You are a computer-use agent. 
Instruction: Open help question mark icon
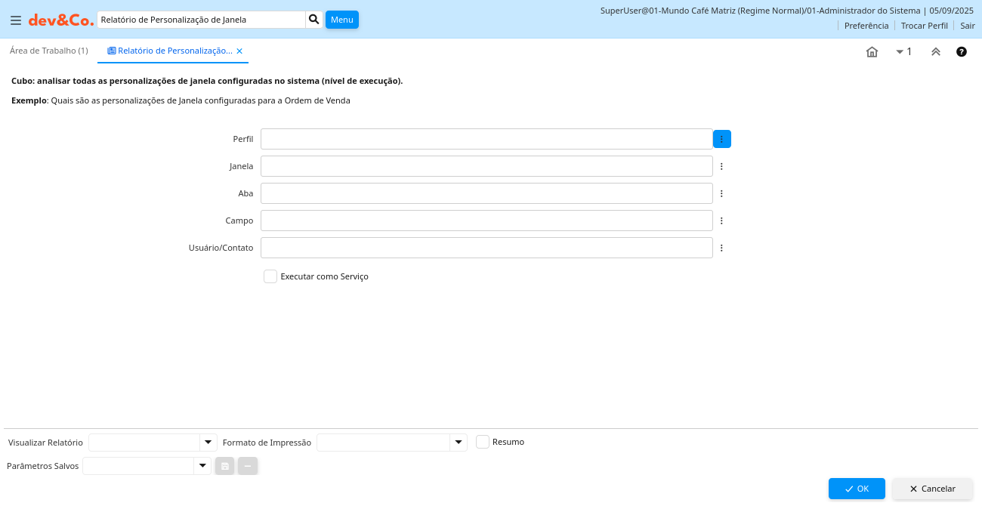pos(962,52)
